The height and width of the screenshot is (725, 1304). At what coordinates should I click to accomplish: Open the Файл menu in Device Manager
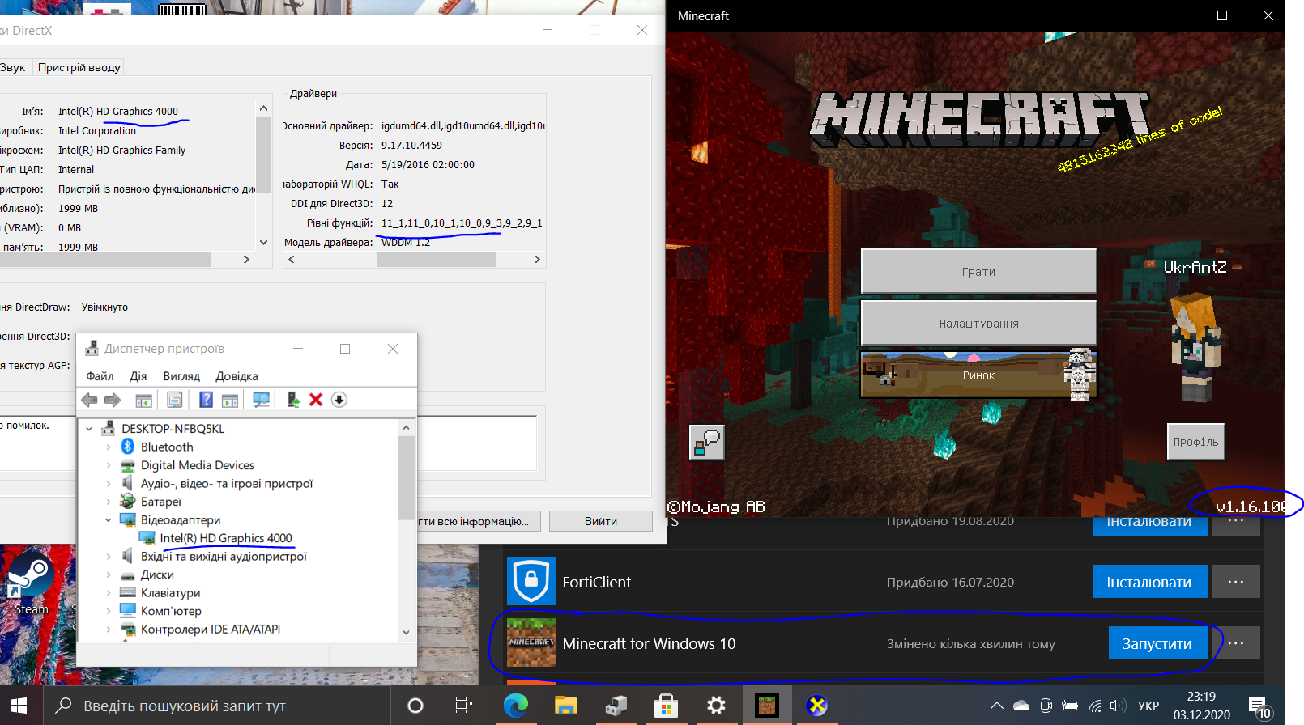[x=100, y=376]
